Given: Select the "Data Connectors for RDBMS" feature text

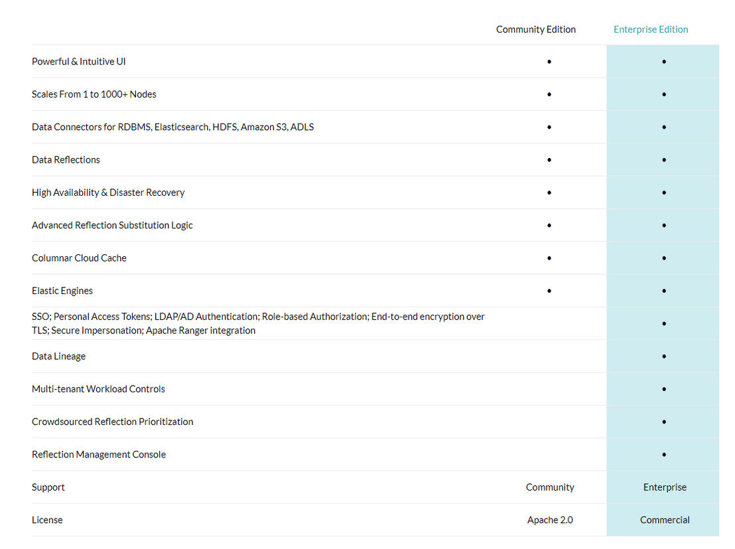Looking at the screenshot, I should pyautogui.click(x=173, y=127).
